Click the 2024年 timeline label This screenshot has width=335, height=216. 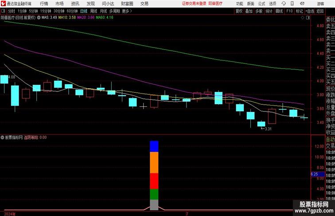pyautogui.click(x=10, y=214)
